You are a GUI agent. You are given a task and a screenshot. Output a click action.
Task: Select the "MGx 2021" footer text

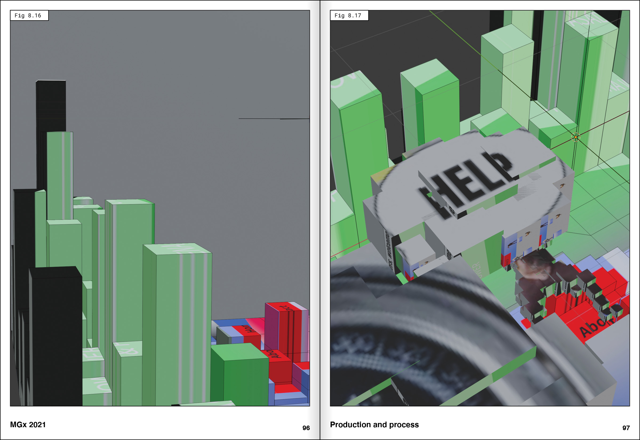pos(28,425)
